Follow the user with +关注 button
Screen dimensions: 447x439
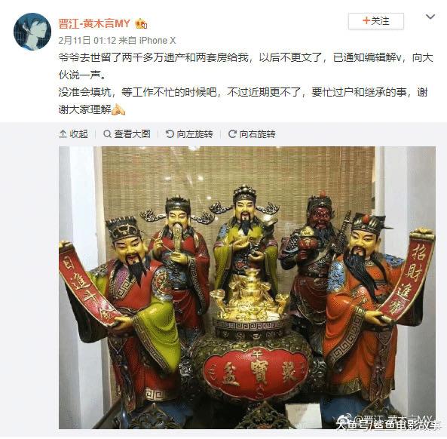click(x=375, y=21)
